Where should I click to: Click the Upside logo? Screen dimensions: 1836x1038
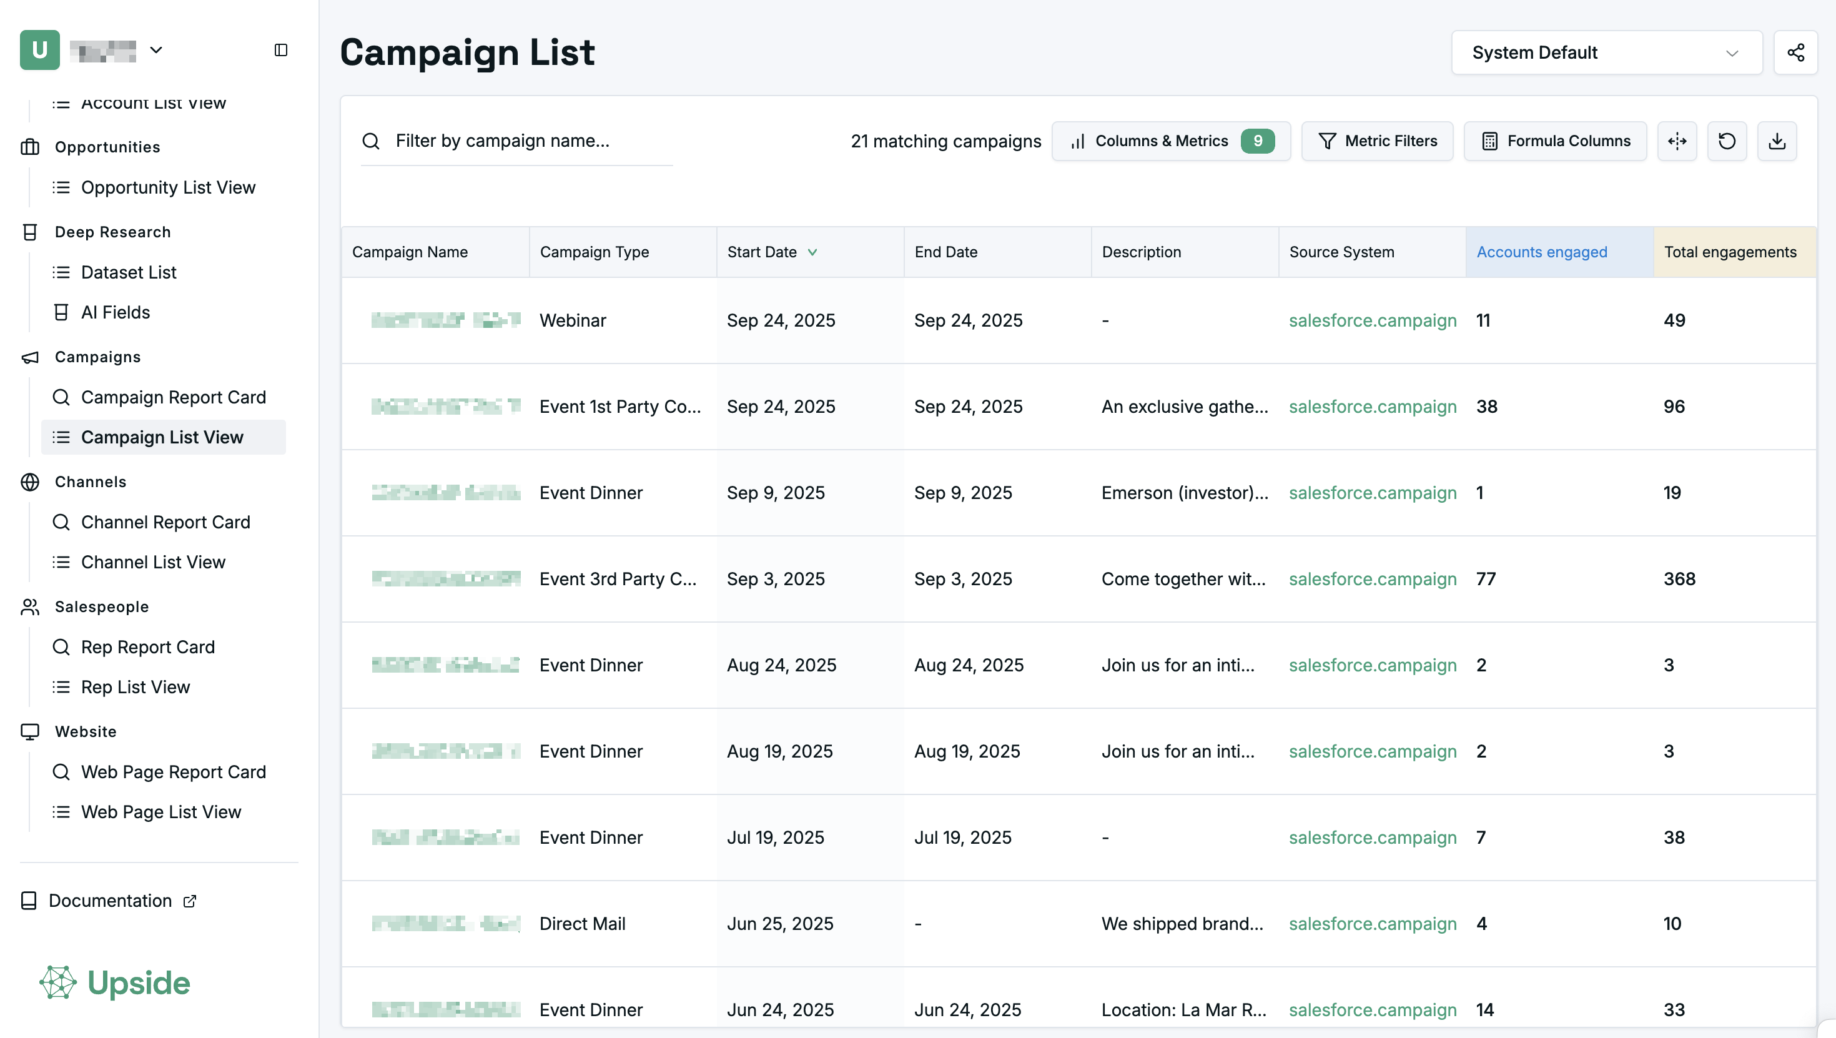(x=116, y=982)
